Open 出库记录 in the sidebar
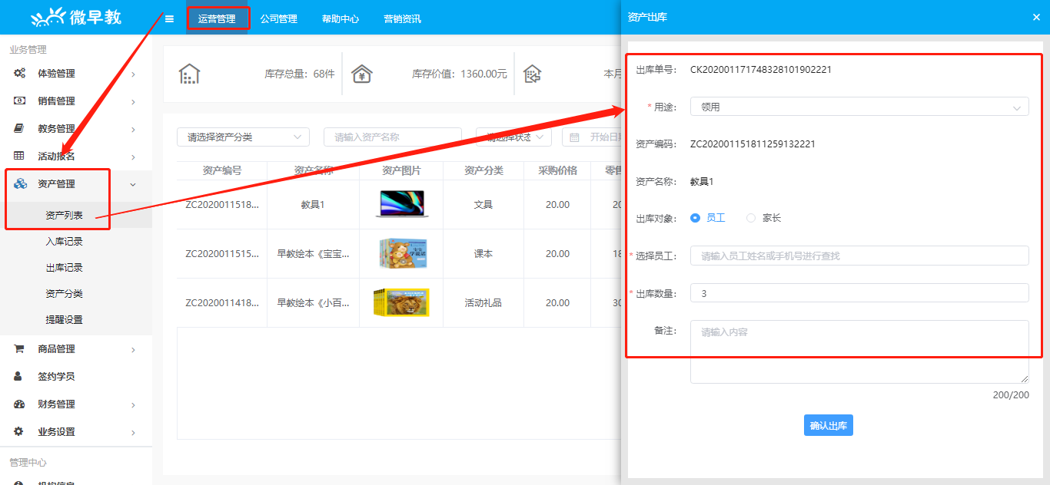 click(65, 268)
